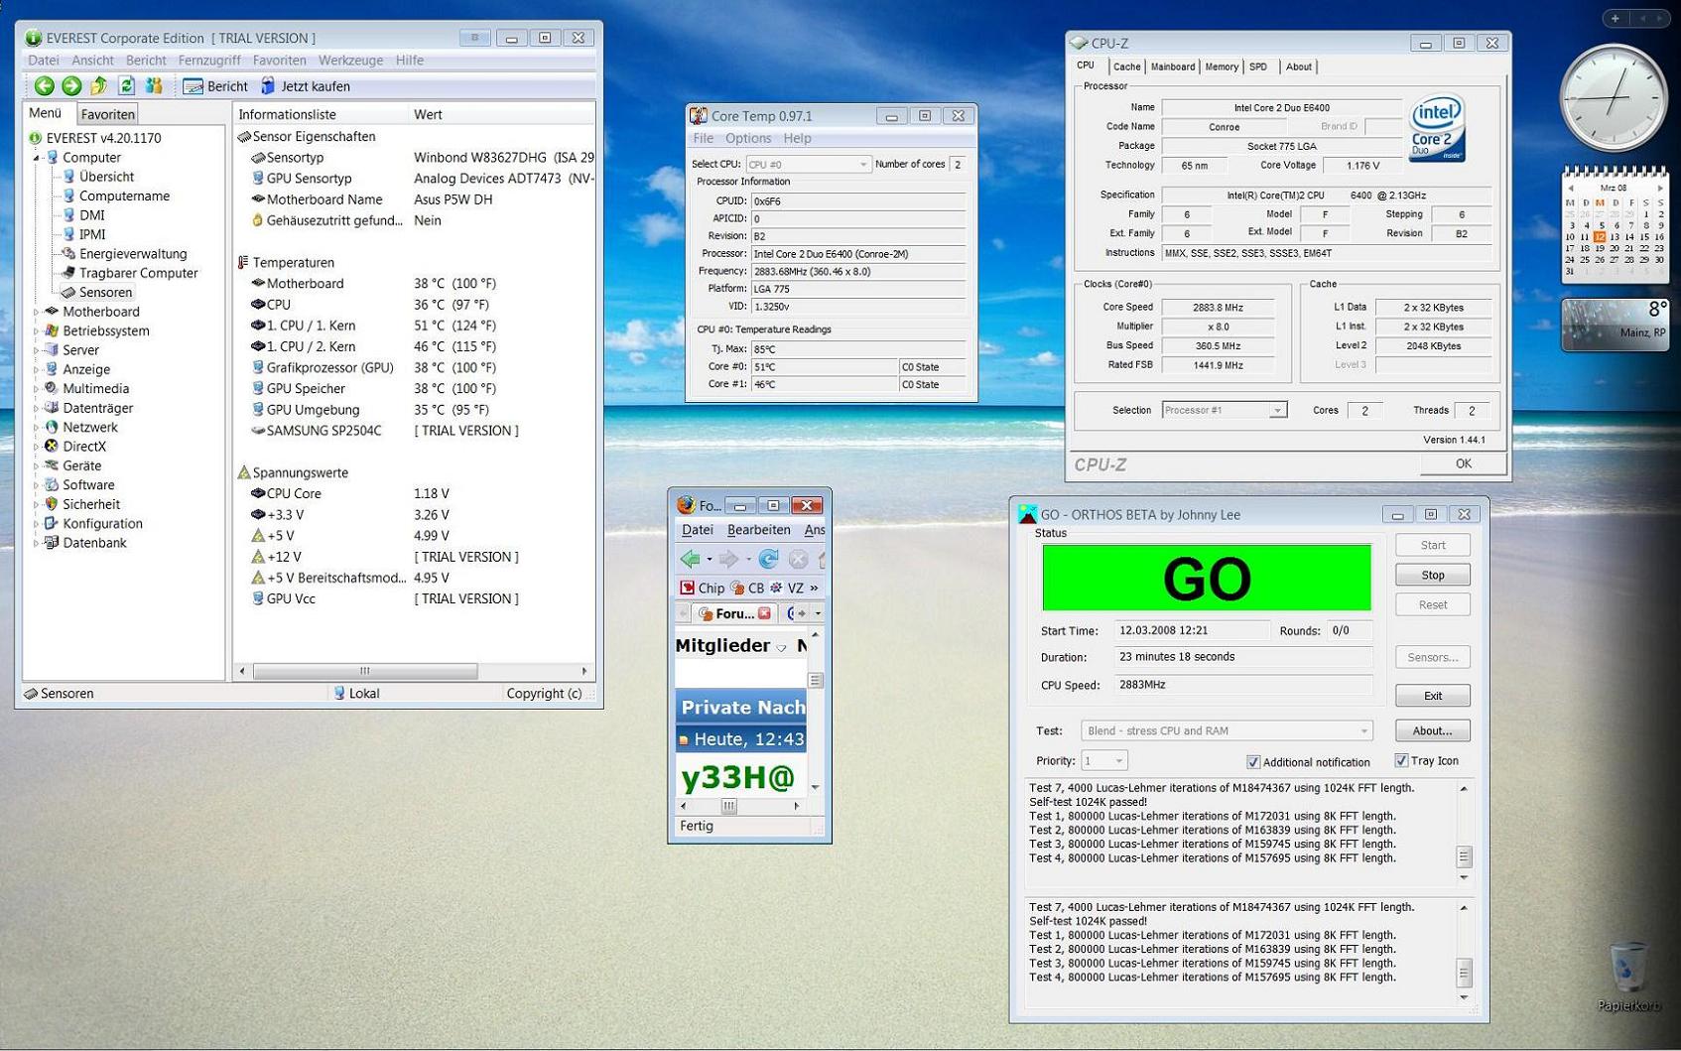The width and height of the screenshot is (1681, 1051).
Task: Open the Priority dropdown in Orthos
Action: click(1103, 761)
